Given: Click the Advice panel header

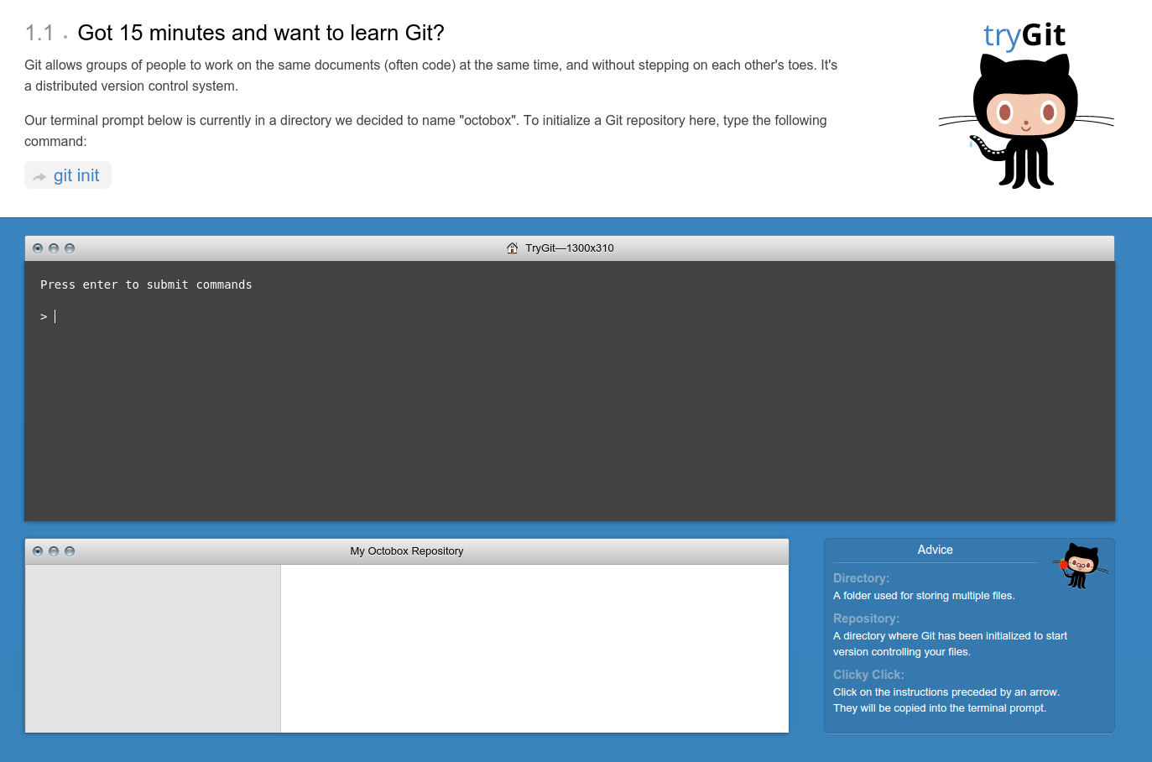Looking at the screenshot, I should pyautogui.click(x=935, y=550).
